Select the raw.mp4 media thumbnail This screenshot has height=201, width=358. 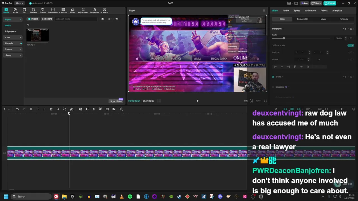tap(37, 35)
